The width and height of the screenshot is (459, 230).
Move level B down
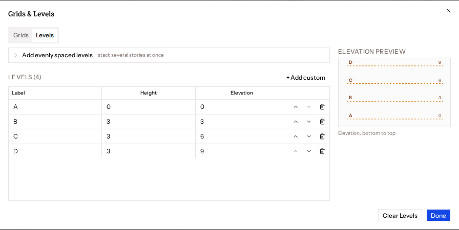308,122
